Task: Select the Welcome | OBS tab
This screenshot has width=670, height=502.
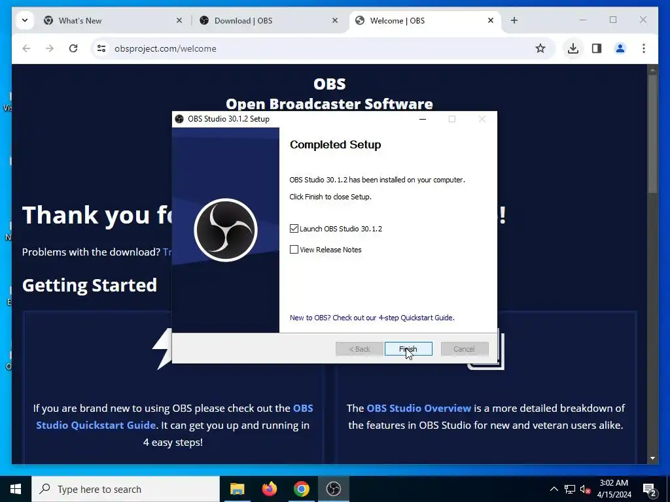Action: (397, 20)
